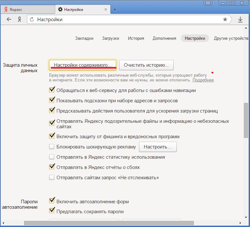Open downloads via the download arrow icon

pyautogui.click(x=240, y=20)
